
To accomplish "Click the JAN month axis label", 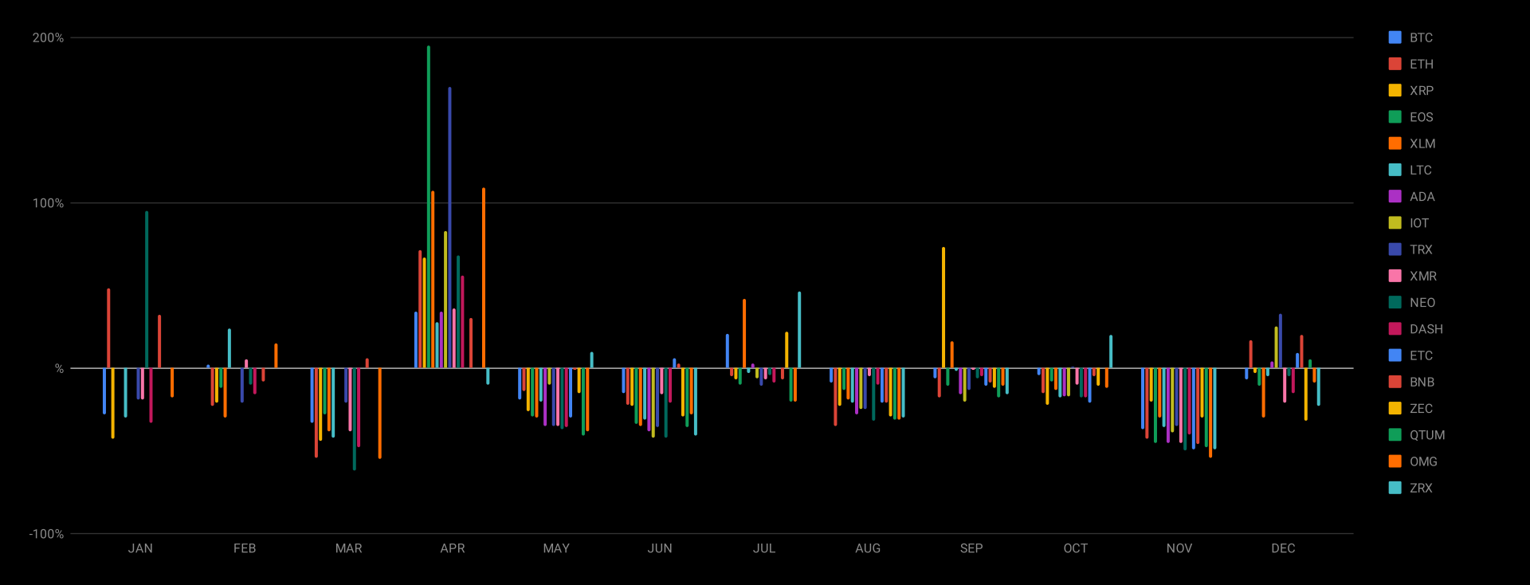I will coord(140,548).
